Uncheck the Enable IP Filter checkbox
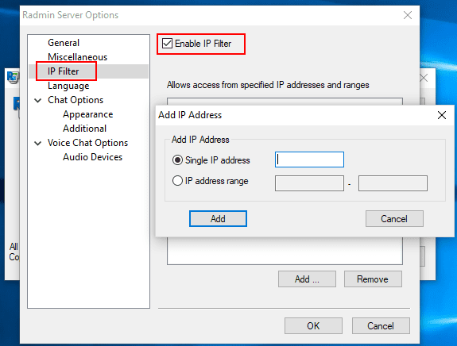This screenshot has height=346, width=457. pyautogui.click(x=167, y=44)
